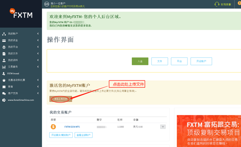Click the MyFXTM logo

(x=21, y=13)
